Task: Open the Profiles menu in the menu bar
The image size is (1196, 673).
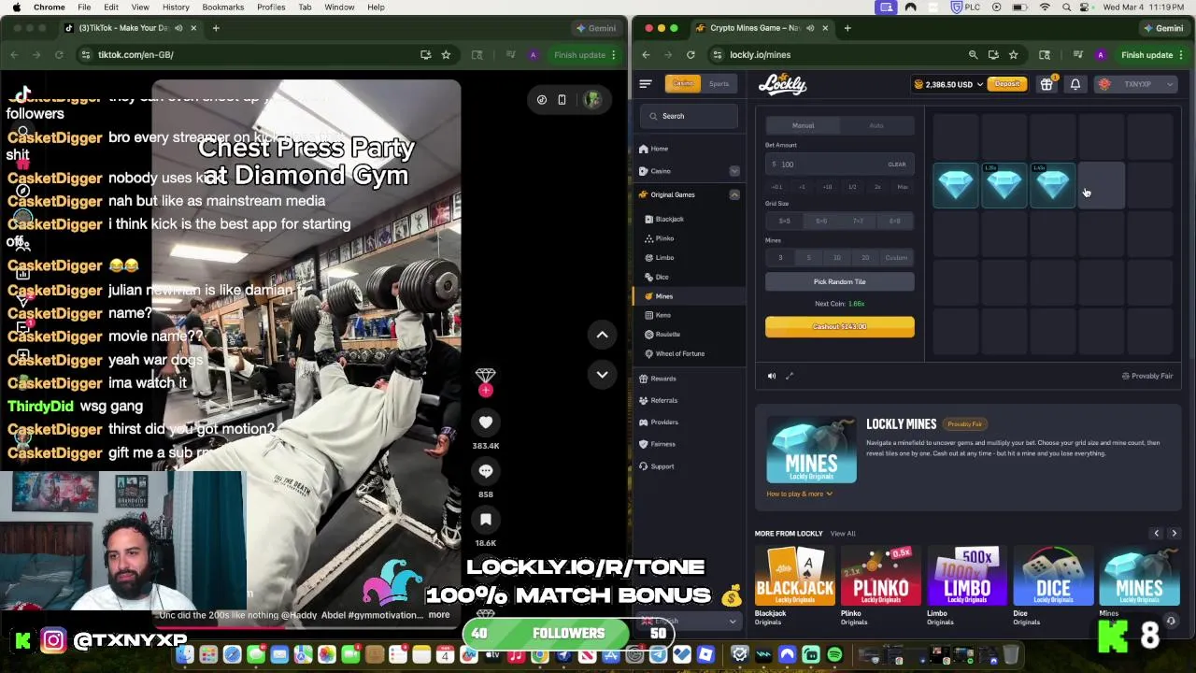Action: [271, 7]
